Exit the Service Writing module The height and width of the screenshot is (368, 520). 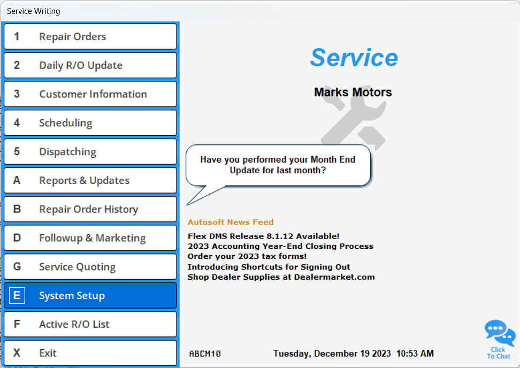pos(90,353)
